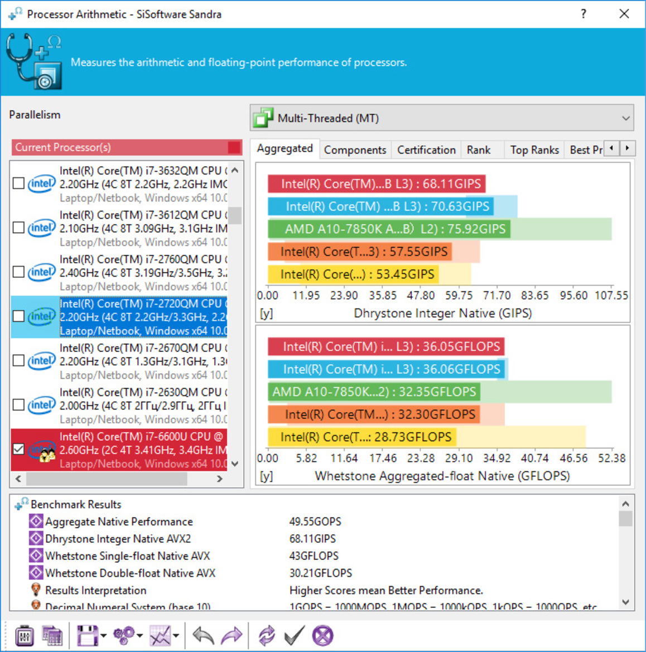Viewport: 646px width, 652px height.
Task: Switch to the Components tab
Action: (x=355, y=149)
